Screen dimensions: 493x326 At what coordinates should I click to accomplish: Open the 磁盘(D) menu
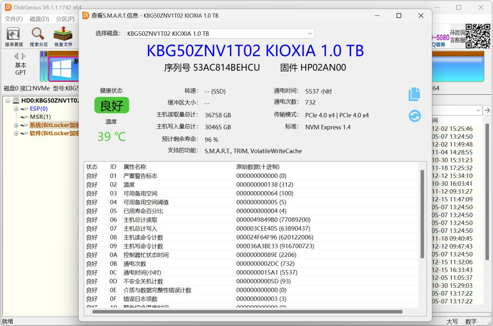pos(39,19)
